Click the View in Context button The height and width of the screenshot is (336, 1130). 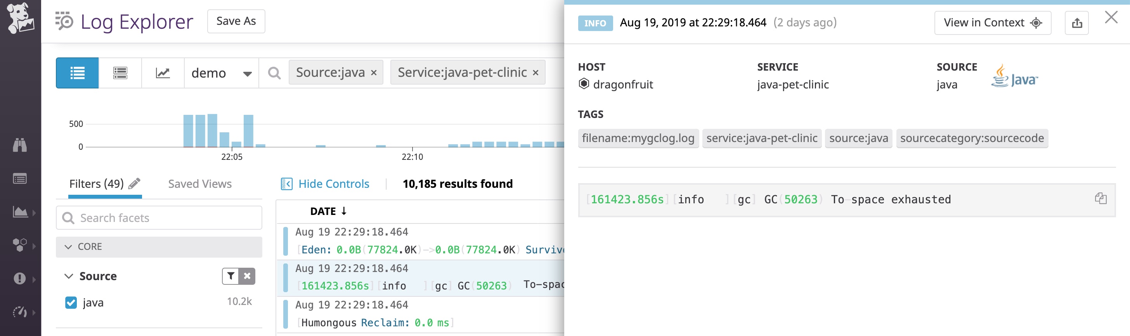click(x=992, y=23)
